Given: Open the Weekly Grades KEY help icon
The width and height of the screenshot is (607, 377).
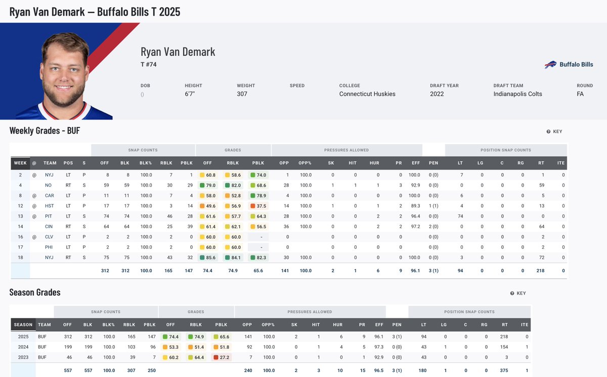Looking at the screenshot, I should click(x=548, y=132).
